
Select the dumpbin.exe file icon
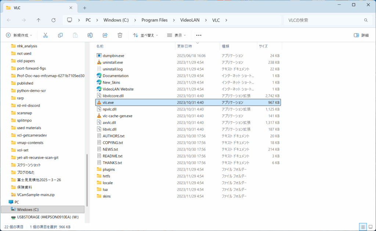click(99, 55)
